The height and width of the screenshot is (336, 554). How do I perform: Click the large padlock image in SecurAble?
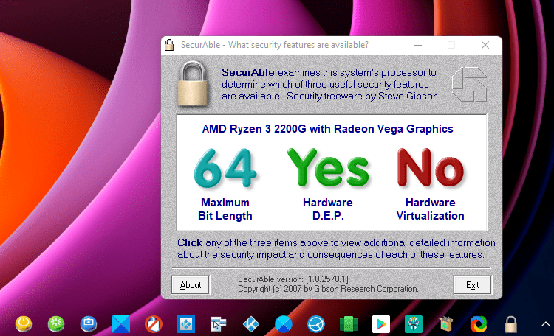(192, 84)
